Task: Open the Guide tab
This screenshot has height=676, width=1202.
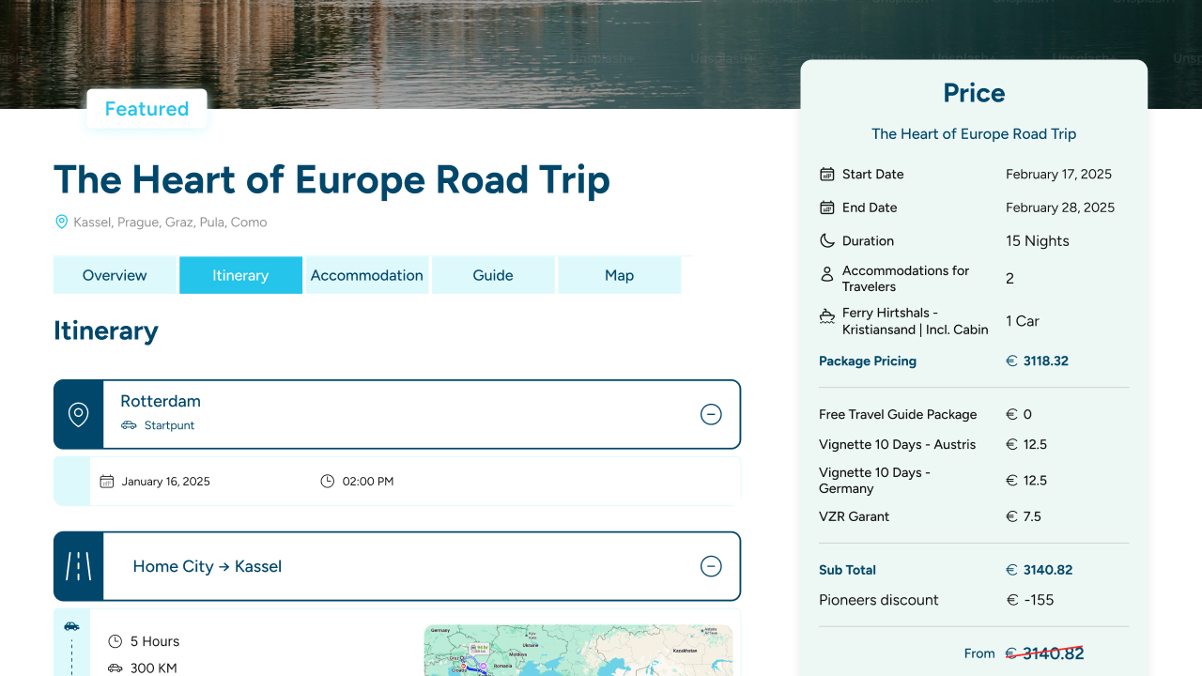Action: 493,275
